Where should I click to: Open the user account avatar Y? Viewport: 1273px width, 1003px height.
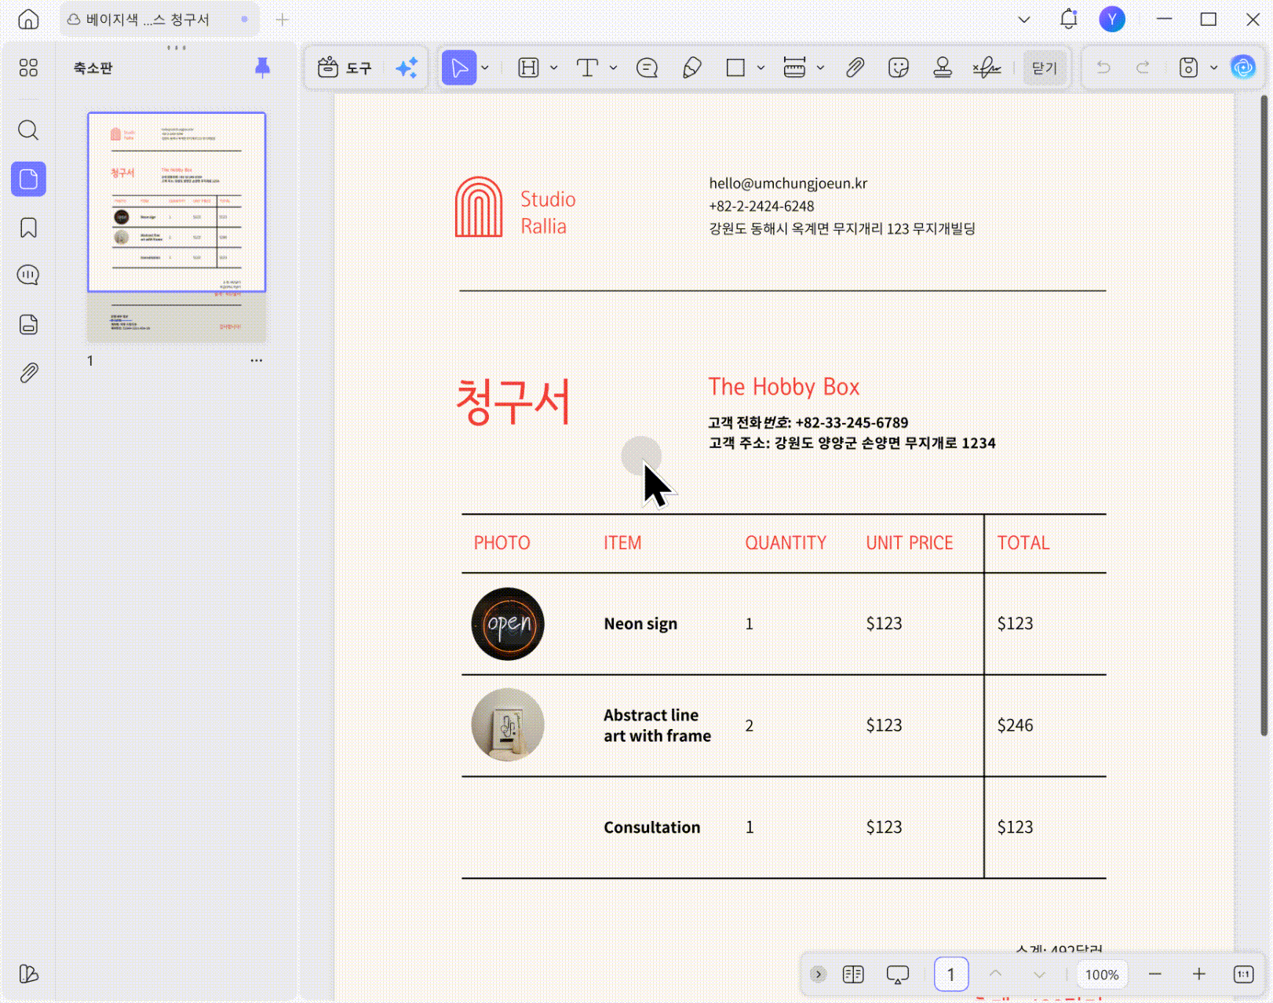click(1112, 19)
